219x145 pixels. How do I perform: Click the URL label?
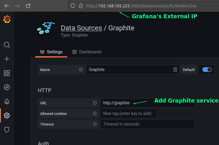pyautogui.click(x=43, y=103)
